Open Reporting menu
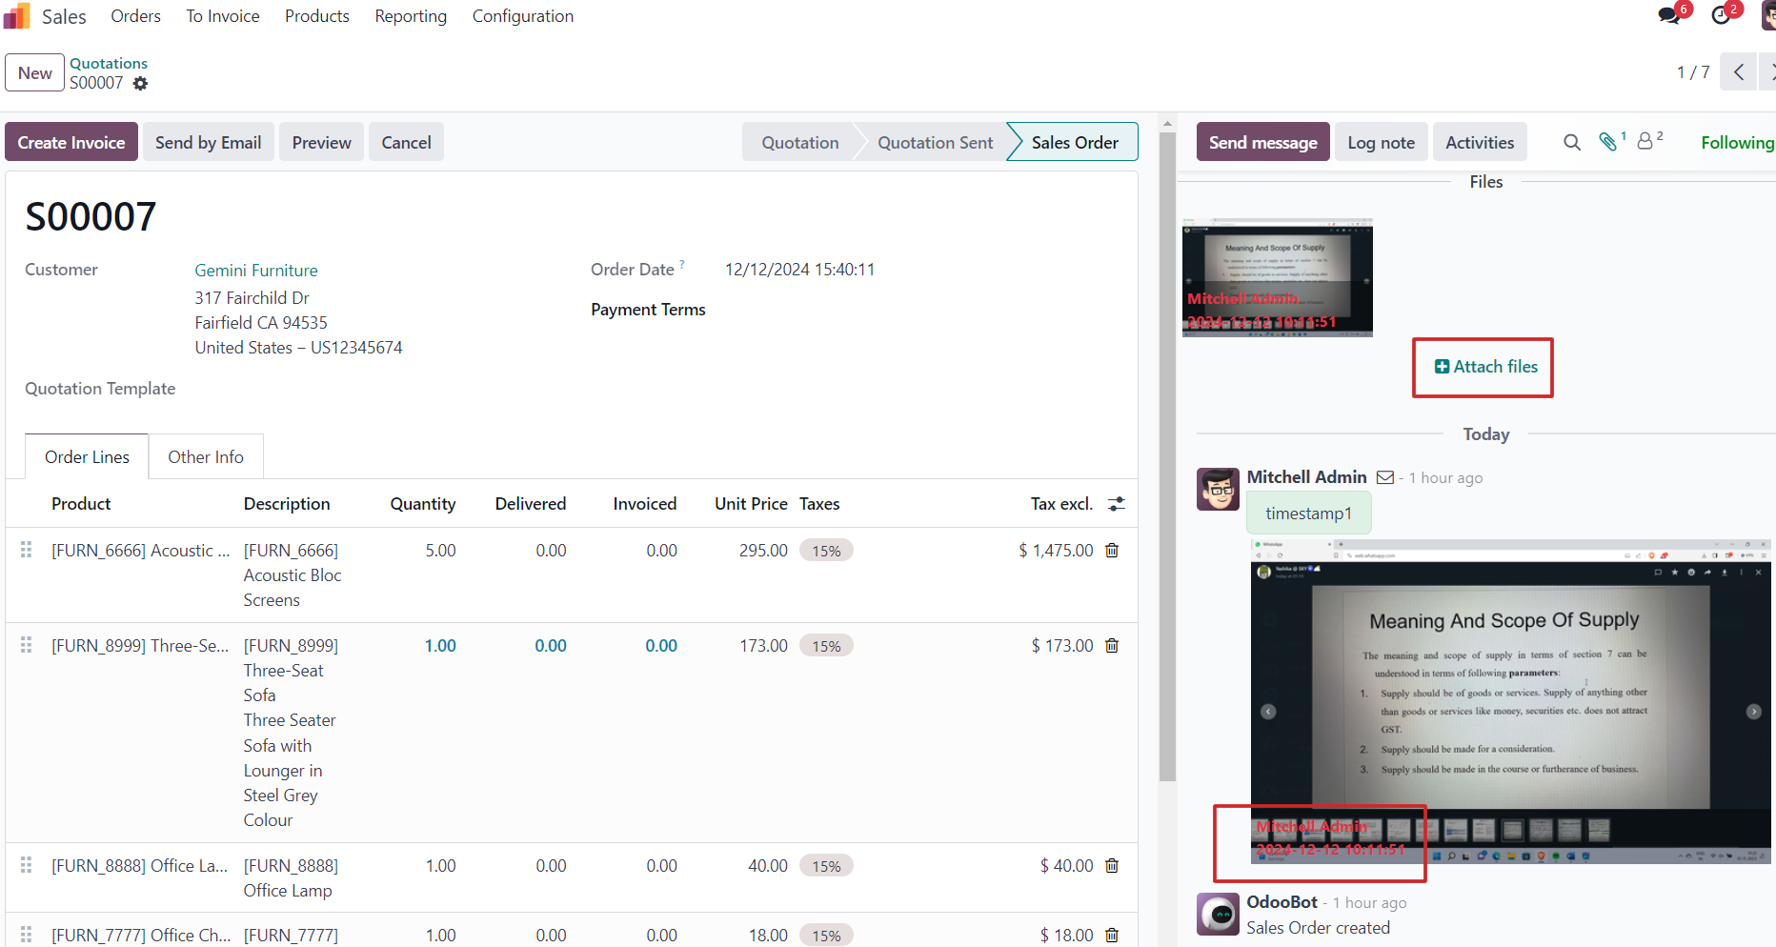Screen dimensions: 1776x947 [411, 16]
